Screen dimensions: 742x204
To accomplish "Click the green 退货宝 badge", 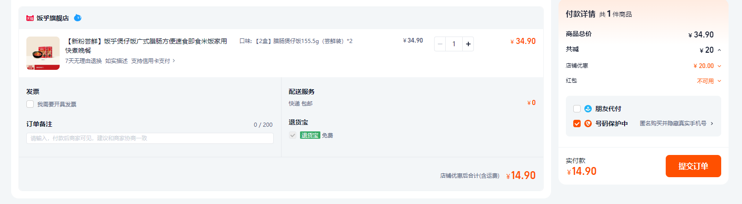I will pos(310,136).
